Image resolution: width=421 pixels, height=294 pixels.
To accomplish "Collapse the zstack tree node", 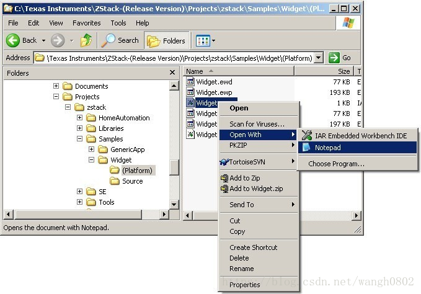I will (68, 107).
